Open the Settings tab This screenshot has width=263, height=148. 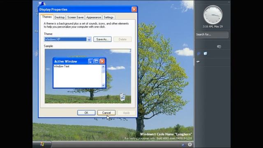pyautogui.click(x=108, y=17)
